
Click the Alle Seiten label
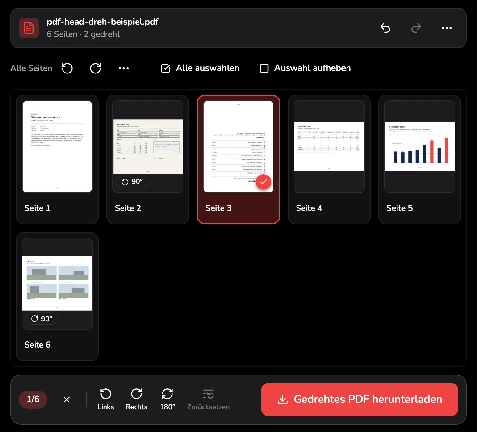coord(31,68)
